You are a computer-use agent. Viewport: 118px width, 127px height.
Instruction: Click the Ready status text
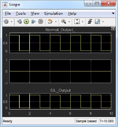click(8, 121)
